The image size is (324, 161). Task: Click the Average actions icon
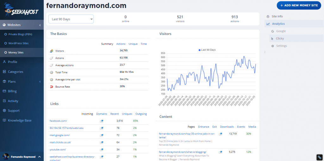pos(52,65)
